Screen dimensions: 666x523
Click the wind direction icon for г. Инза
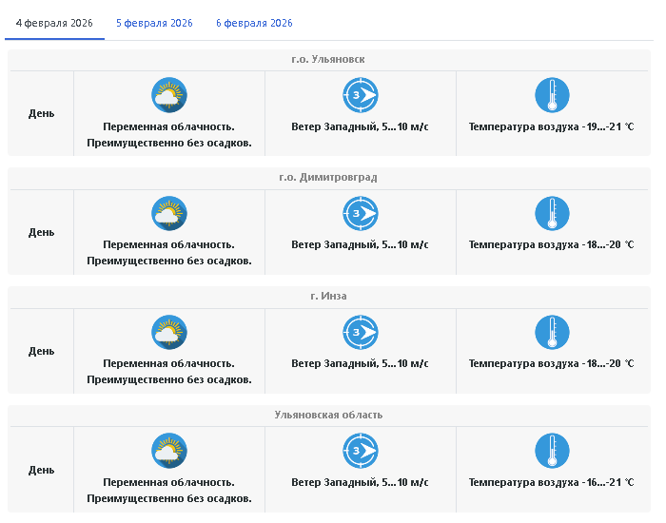coord(360,333)
